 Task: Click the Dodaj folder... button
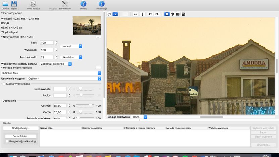[21, 136]
